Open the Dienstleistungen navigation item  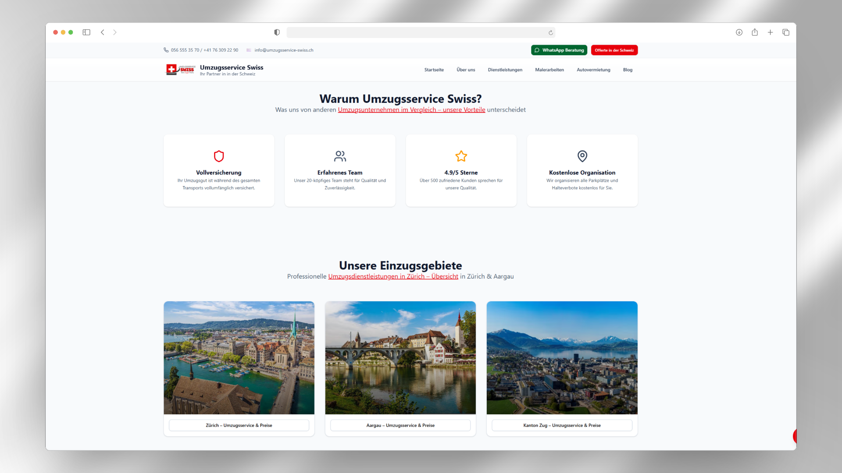[x=505, y=70]
